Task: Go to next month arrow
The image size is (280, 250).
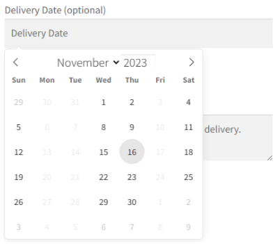Action: click(192, 62)
